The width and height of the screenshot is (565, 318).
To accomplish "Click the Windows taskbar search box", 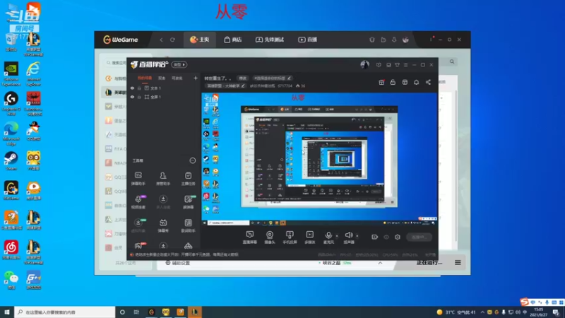I will click(65, 312).
